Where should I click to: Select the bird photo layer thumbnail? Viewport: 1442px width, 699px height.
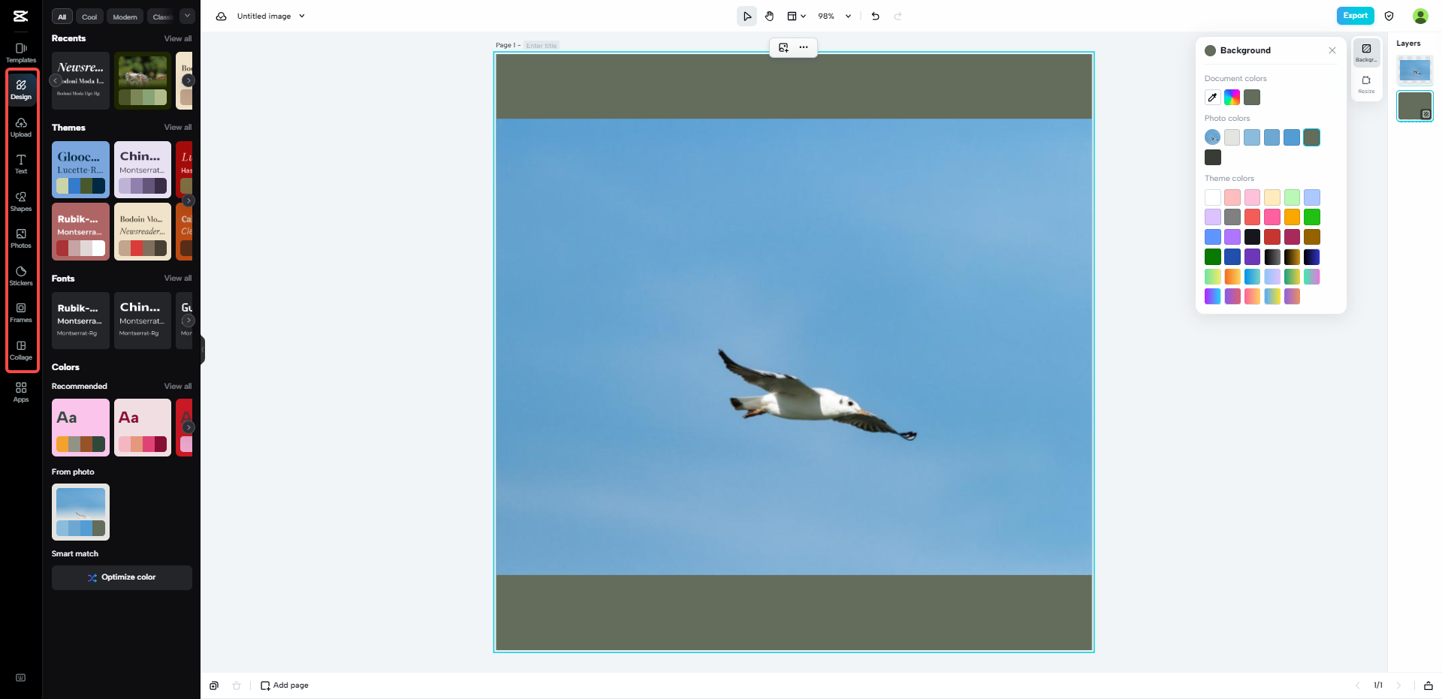click(1413, 70)
